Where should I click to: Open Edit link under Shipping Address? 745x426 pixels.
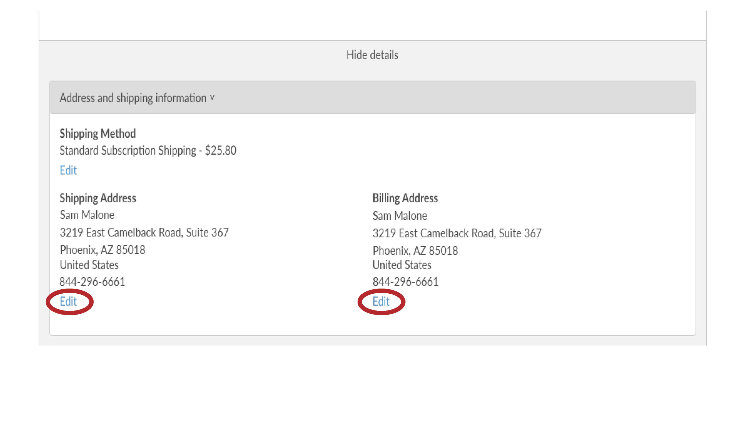tap(68, 301)
